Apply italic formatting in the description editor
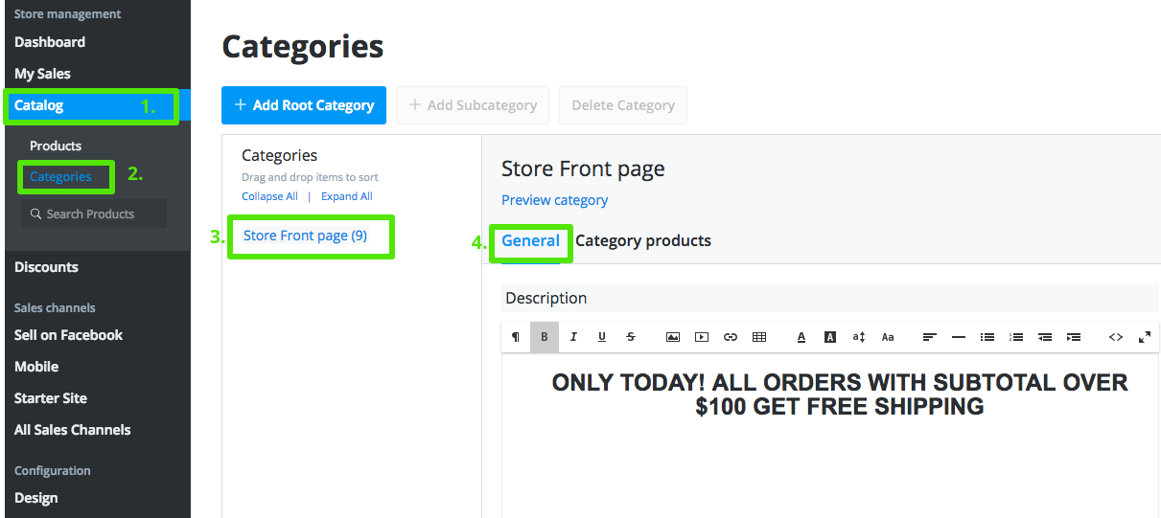 [573, 337]
